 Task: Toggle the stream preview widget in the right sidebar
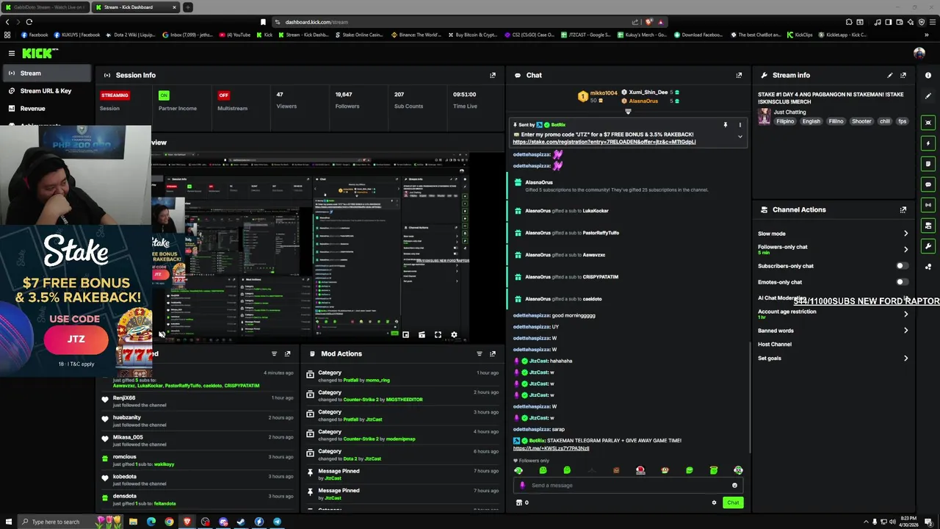pos(928,123)
